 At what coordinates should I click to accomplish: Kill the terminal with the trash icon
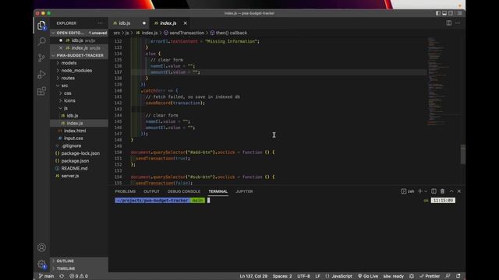442,191
